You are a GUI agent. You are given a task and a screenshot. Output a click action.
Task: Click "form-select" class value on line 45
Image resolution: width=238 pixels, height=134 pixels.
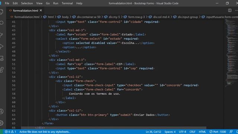[x=90, y=39]
